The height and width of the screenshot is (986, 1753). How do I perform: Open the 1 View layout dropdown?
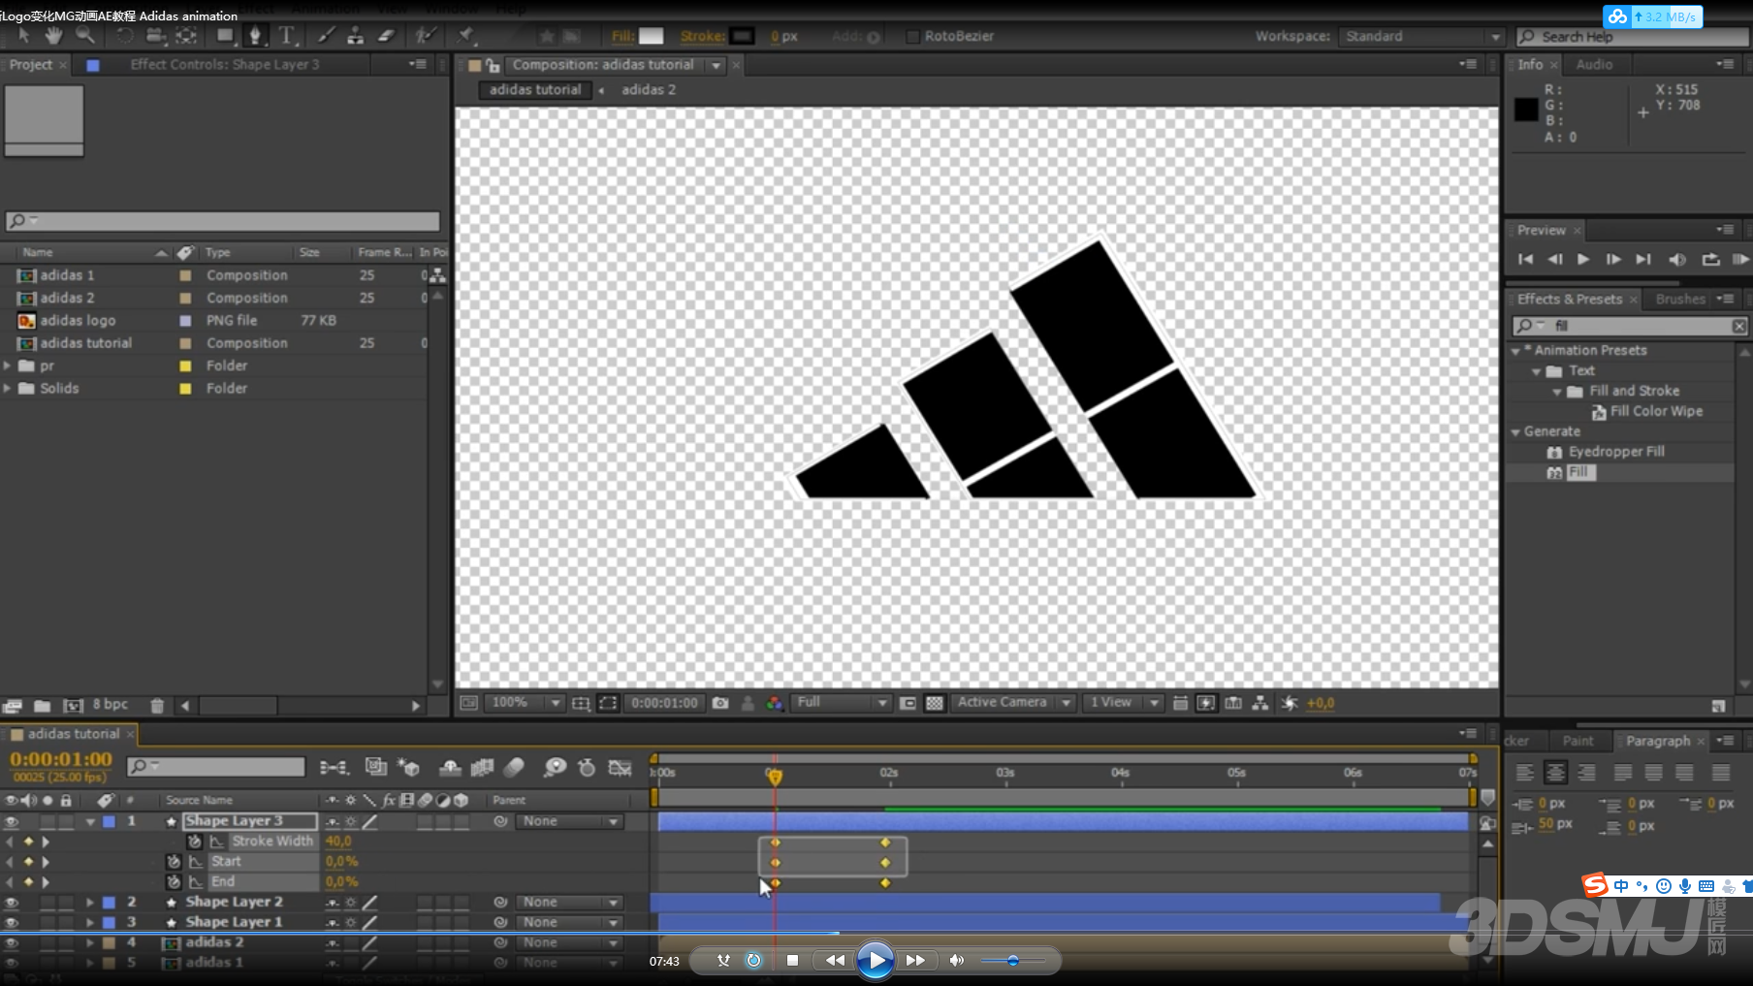coord(1123,703)
